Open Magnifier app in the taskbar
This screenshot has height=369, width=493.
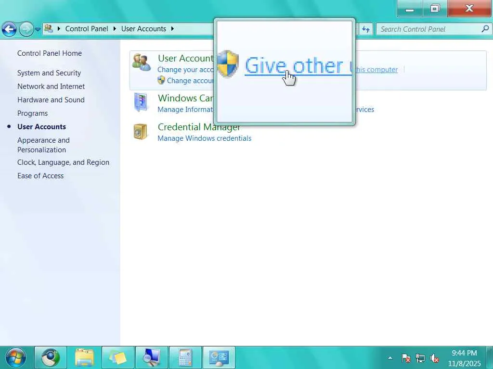point(152,357)
